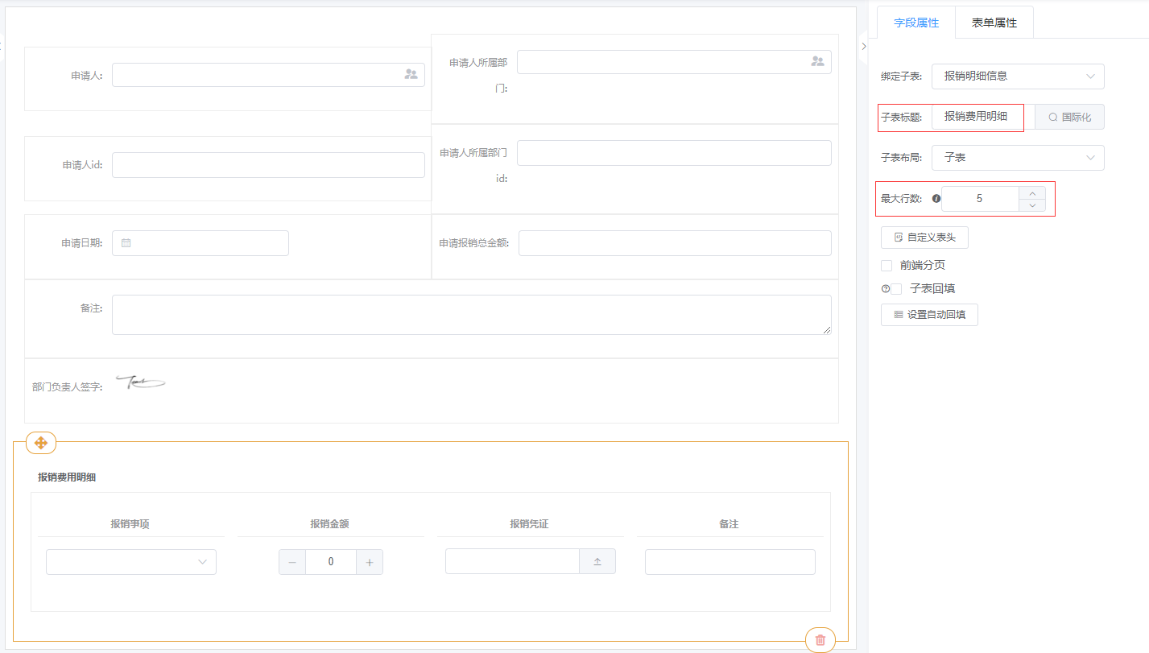The height and width of the screenshot is (653, 1149).
Task: Expand the 子表布局 dropdown
Action: click(x=1018, y=158)
